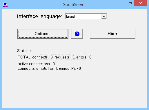Viewport: 149px width, 110px height.
Task: Select the active connections - 0 line
Action: (x=36, y=64)
